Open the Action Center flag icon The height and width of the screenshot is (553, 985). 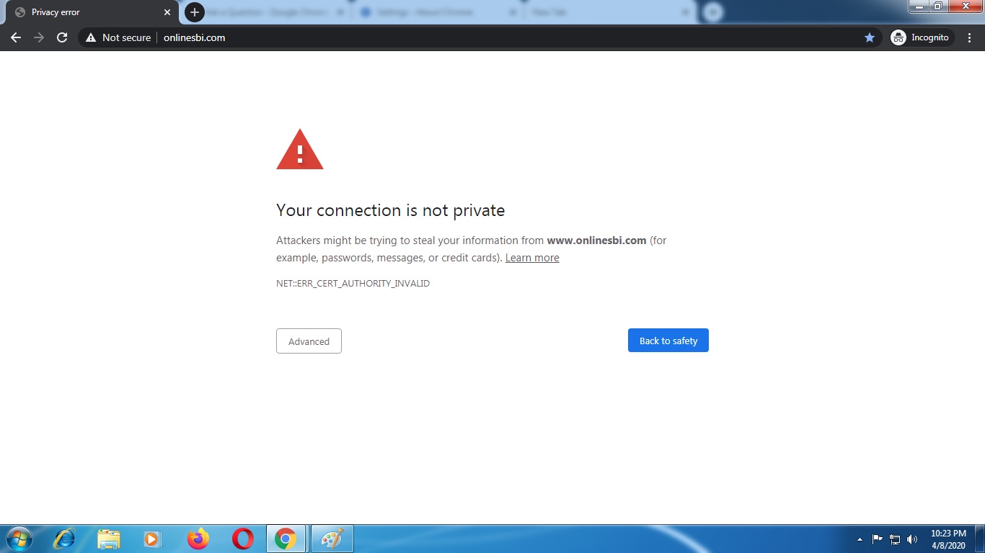tap(878, 539)
